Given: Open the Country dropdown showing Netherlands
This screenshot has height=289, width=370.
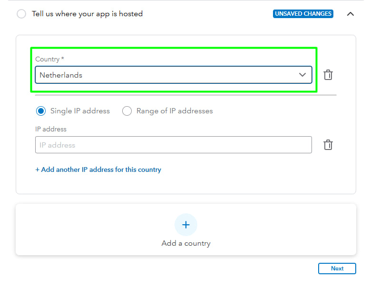Looking at the screenshot, I should point(173,75).
